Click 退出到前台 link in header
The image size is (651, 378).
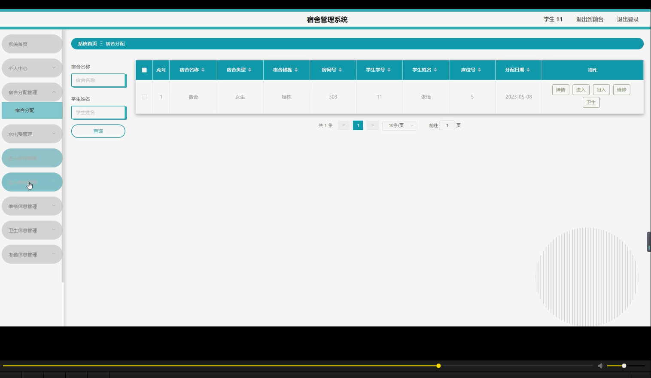pos(590,19)
